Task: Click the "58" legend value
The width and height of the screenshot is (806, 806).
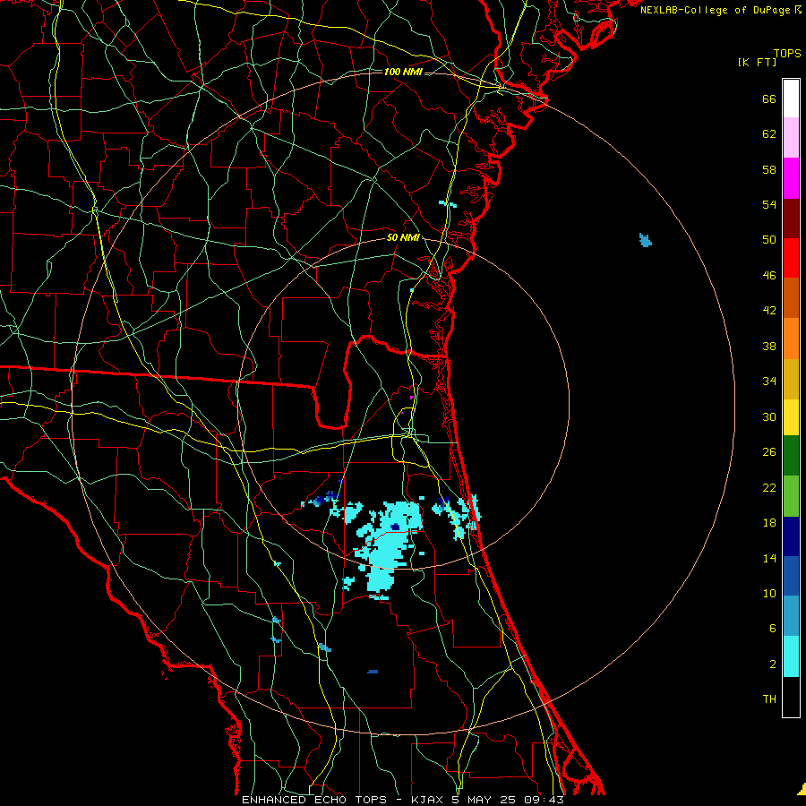Action: (769, 169)
